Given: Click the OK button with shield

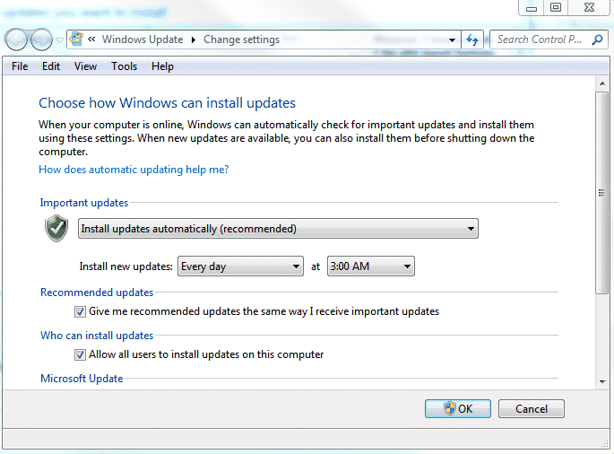Looking at the screenshot, I should coord(458,409).
